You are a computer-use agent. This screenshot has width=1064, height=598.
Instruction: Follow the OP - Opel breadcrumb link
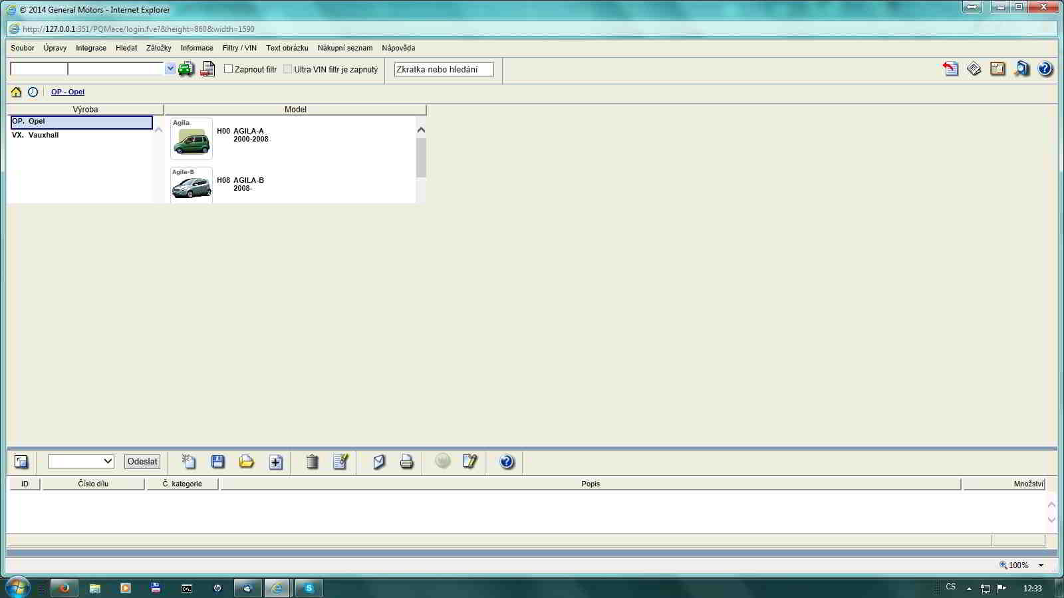tap(68, 92)
